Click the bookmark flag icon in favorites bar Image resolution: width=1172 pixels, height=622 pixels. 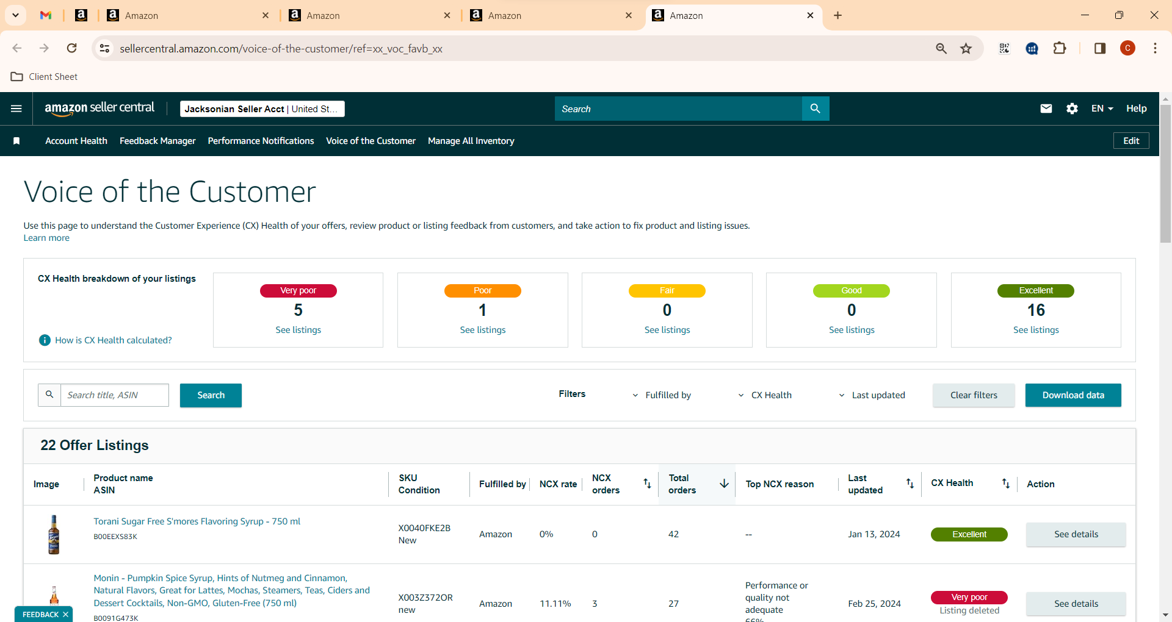click(16, 141)
